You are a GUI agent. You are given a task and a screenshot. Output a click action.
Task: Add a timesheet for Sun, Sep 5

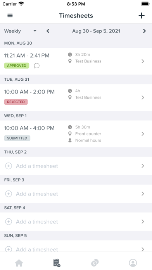pyautogui.click(x=76, y=246)
